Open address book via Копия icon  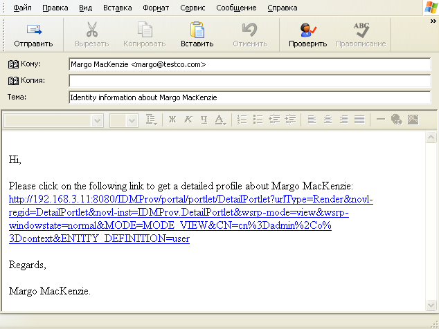[13, 81]
